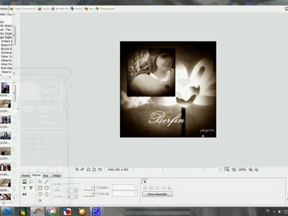
Task: Click the red record app taskbar icon
Action: pos(67,211)
